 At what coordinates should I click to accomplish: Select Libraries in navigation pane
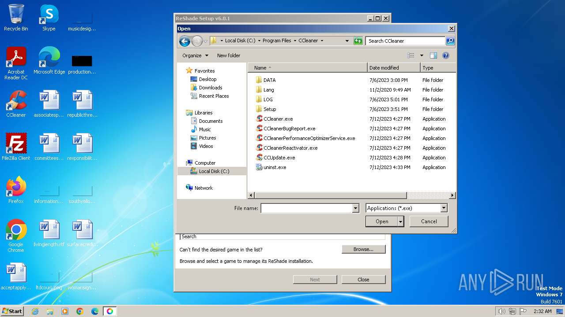tap(203, 113)
